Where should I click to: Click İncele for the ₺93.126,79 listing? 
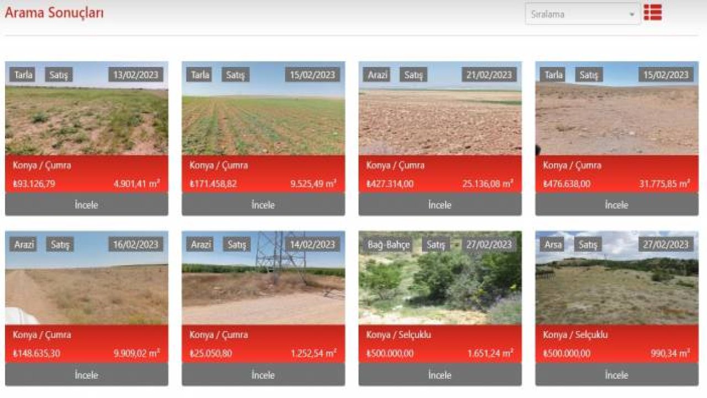tap(87, 205)
